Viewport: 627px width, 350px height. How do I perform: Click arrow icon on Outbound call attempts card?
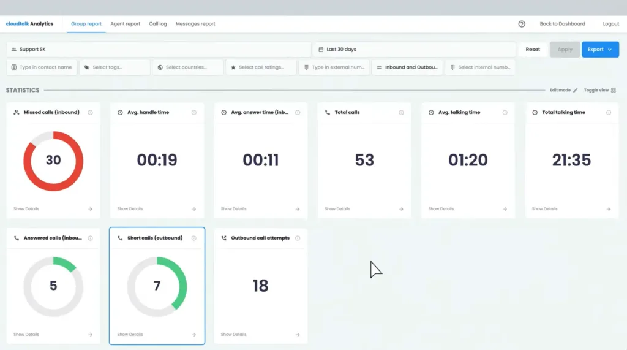298,335
